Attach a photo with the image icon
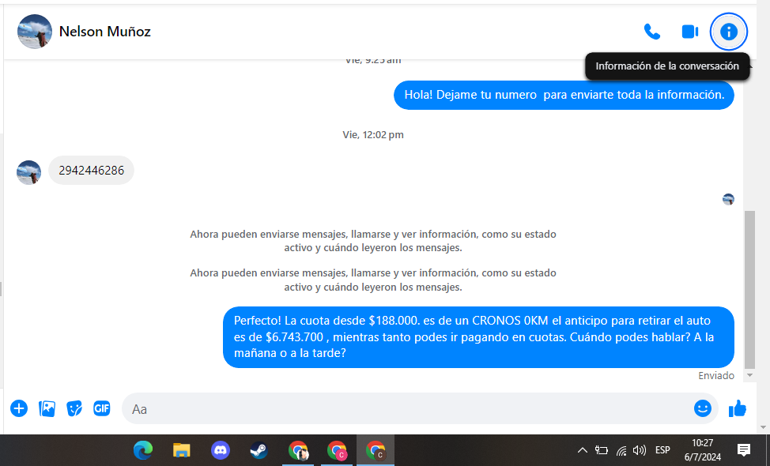The image size is (770, 466). pos(47,408)
